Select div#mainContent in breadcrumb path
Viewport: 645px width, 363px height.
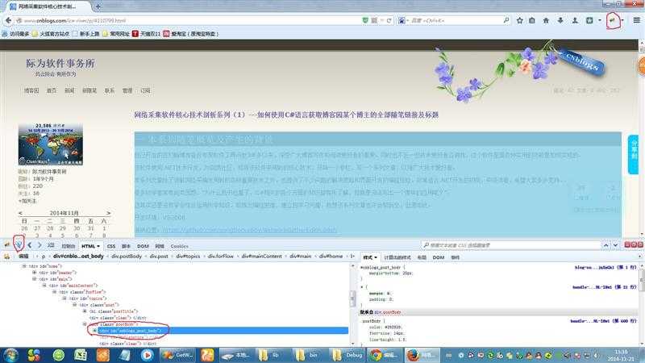[261, 257]
